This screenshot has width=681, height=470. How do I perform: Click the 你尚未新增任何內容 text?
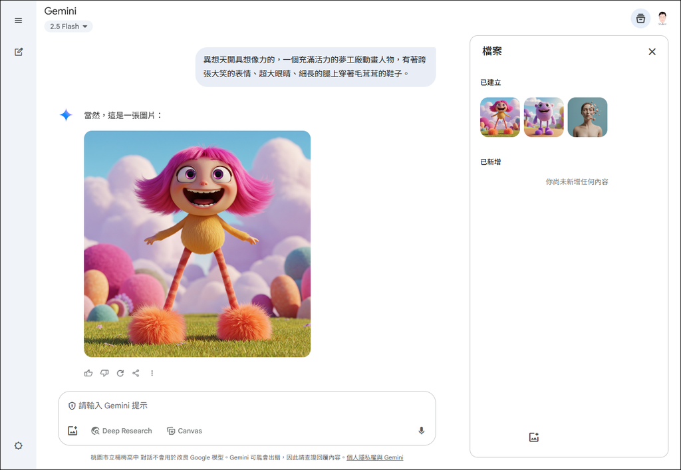pyautogui.click(x=577, y=182)
